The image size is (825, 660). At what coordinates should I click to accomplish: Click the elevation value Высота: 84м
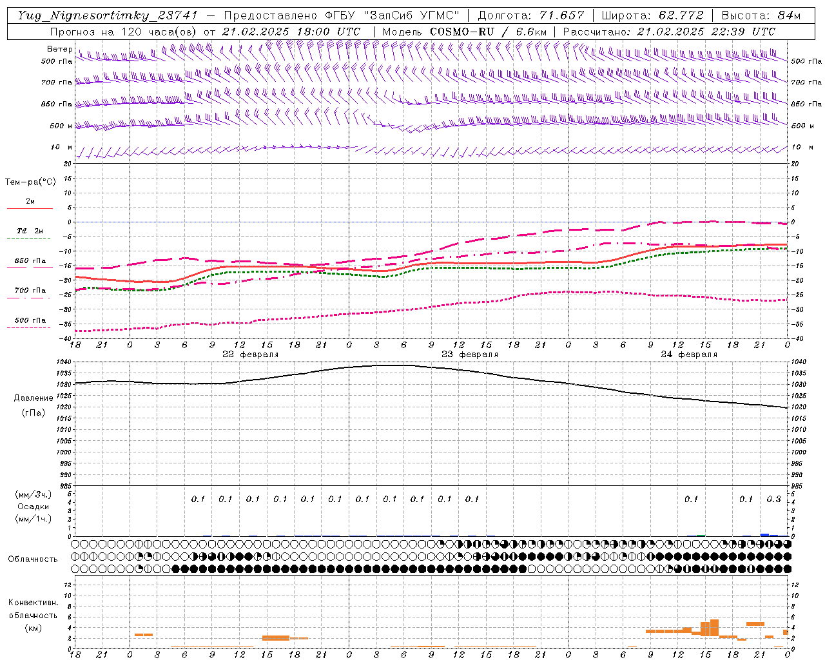point(761,15)
